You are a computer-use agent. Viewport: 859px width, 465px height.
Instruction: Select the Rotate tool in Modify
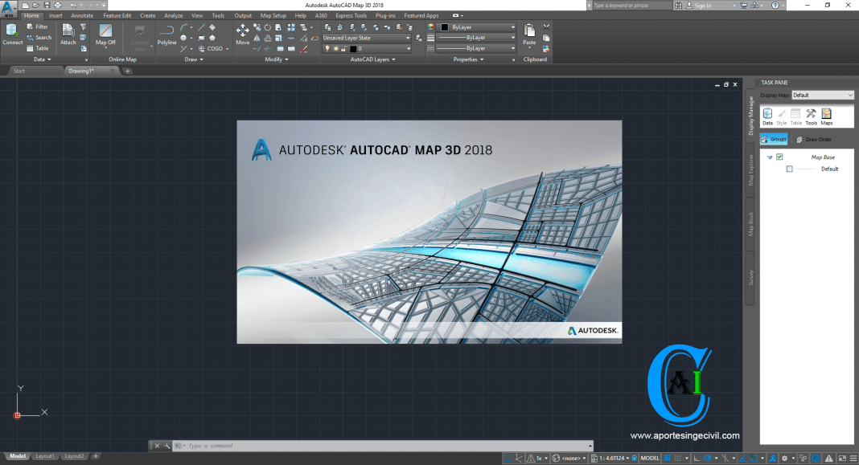pyautogui.click(x=267, y=27)
